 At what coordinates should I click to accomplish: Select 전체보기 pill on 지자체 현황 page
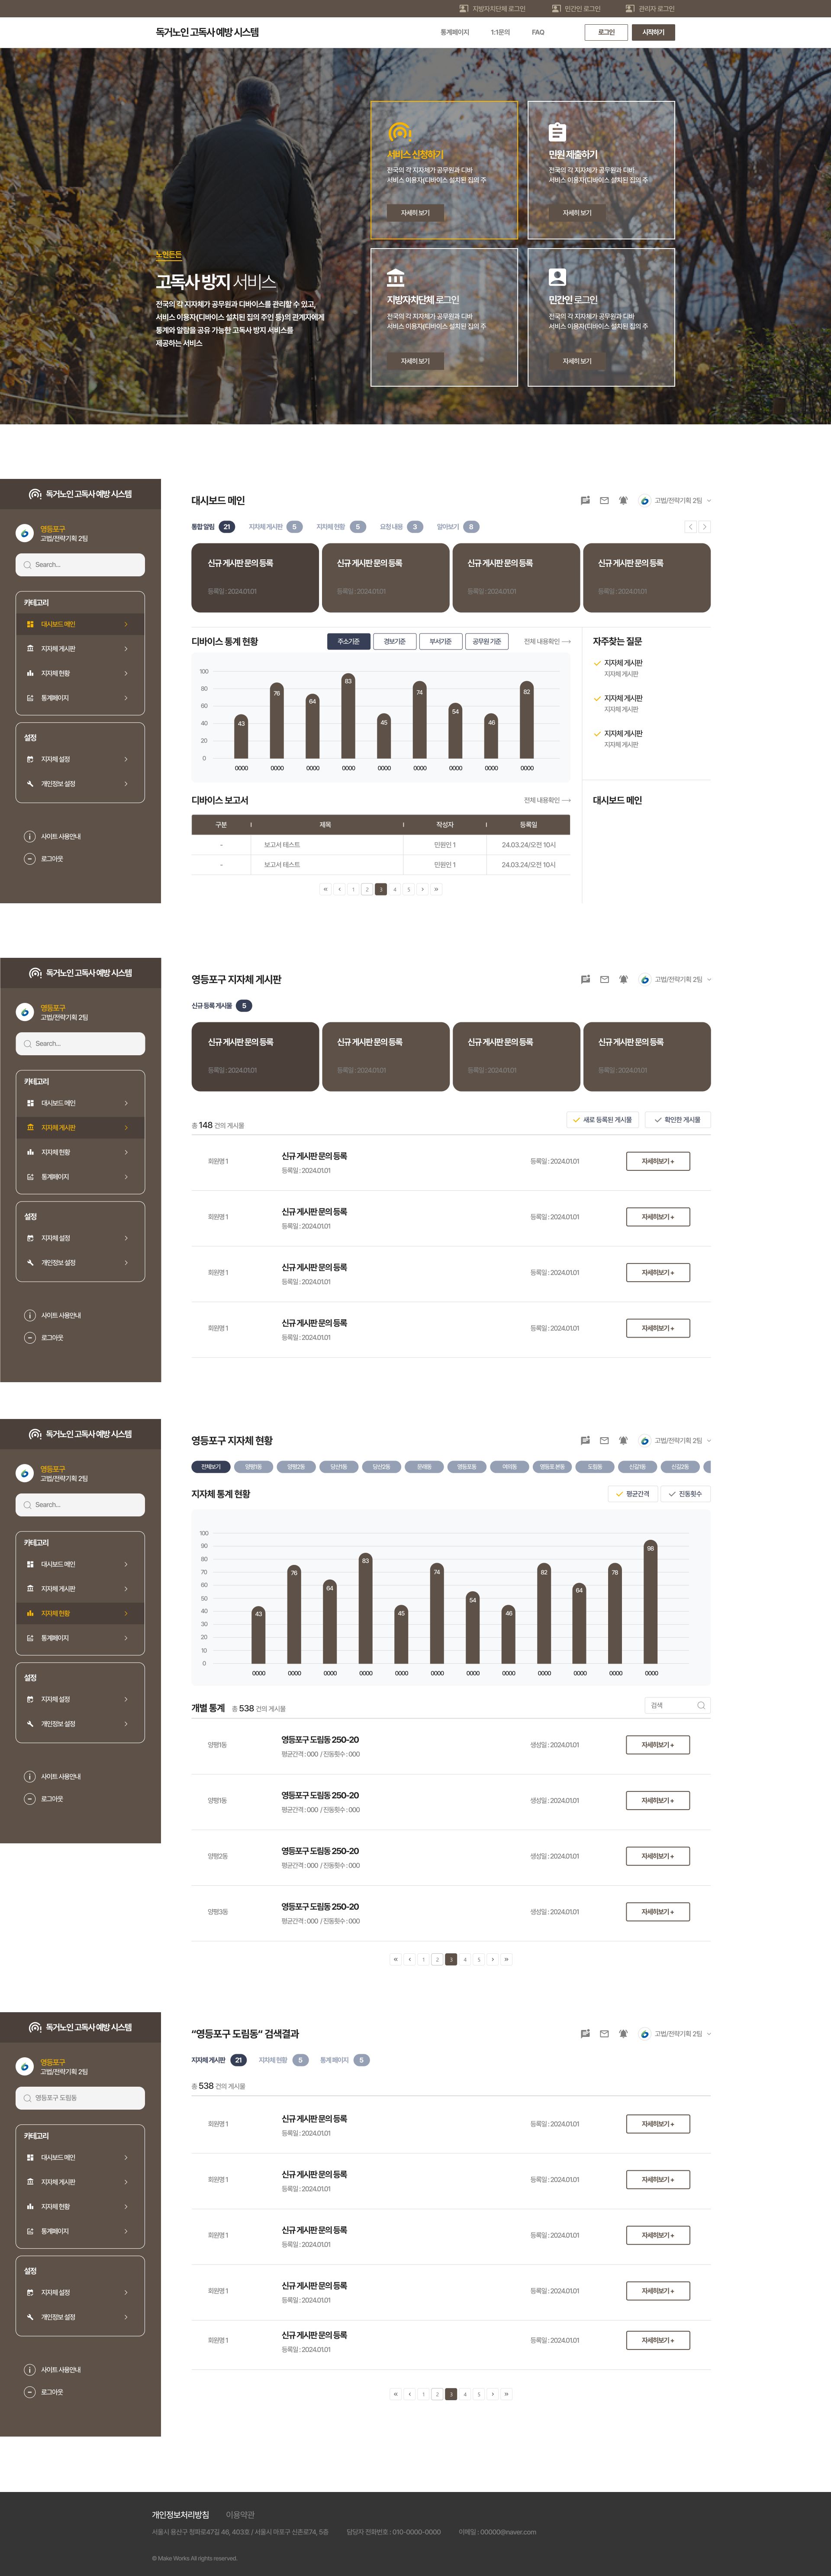(x=211, y=1467)
